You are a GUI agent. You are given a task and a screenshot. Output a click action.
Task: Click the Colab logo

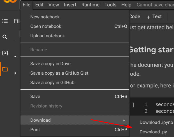[10, 1]
